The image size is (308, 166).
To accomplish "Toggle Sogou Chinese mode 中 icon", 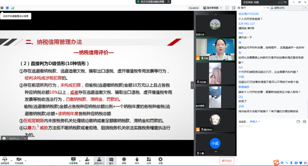I will [282, 163].
